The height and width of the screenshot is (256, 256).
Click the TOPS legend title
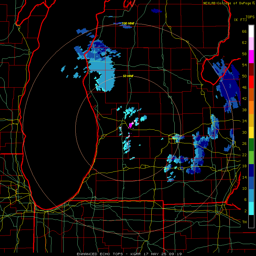pos(250,17)
